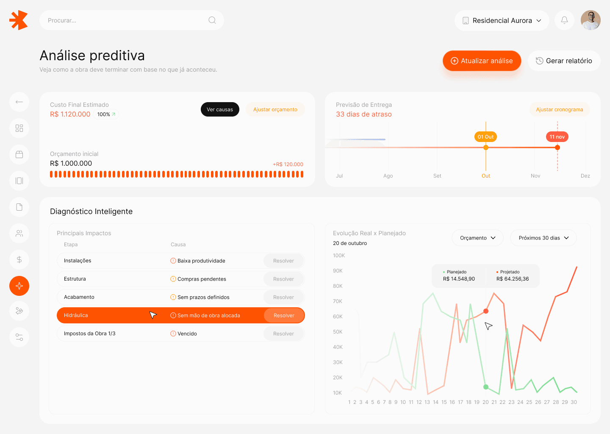This screenshot has width=610, height=434.
Task: Click the Procurar search field
Action: (132, 20)
